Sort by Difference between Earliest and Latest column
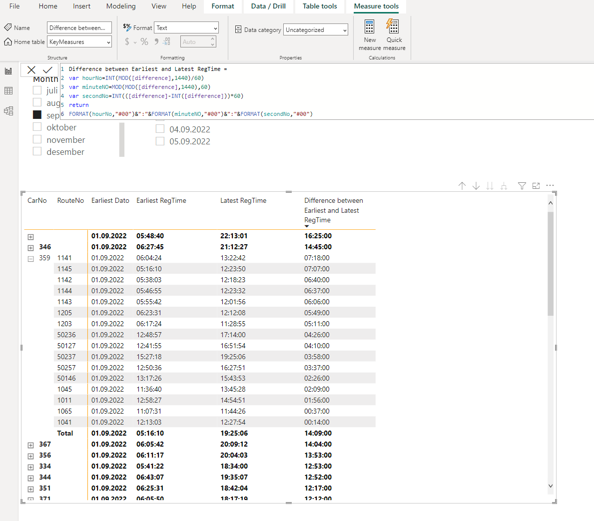The height and width of the screenshot is (521, 594). click(334, 210)
